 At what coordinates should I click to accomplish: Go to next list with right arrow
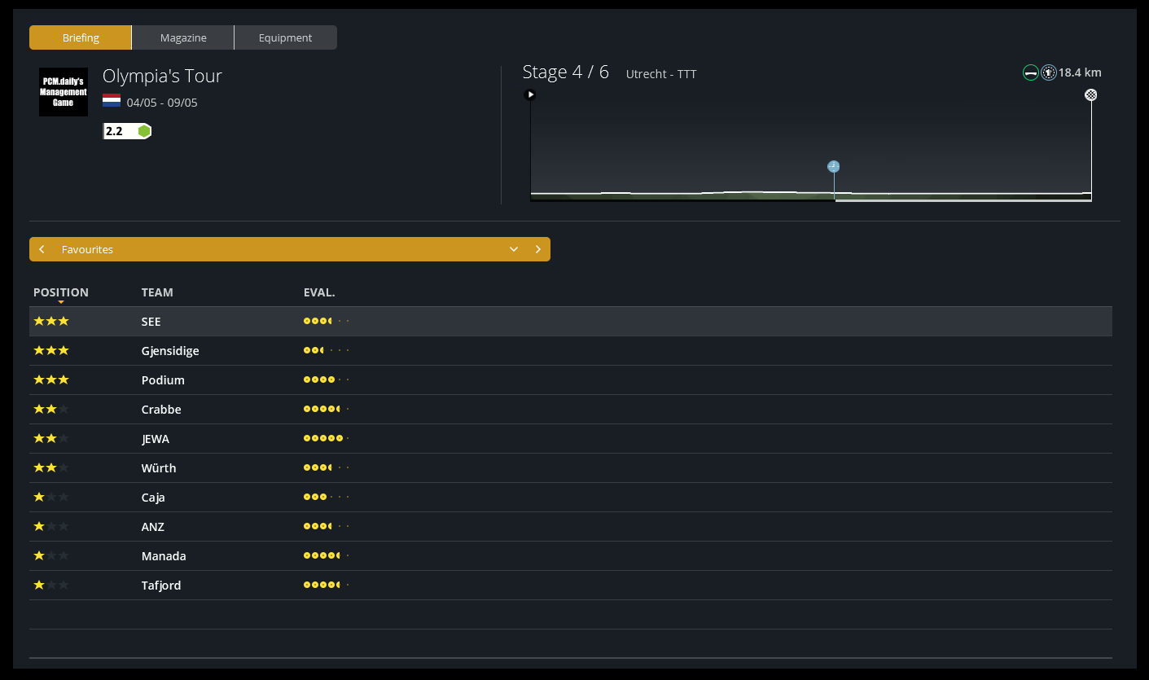[x=537, y=249]
